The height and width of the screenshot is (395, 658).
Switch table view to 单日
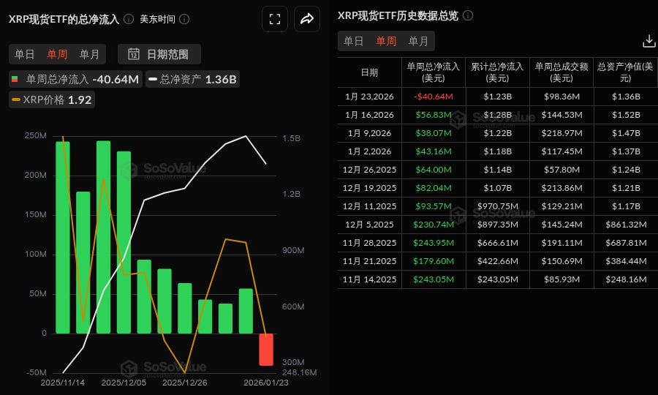[x=354, y=41]
